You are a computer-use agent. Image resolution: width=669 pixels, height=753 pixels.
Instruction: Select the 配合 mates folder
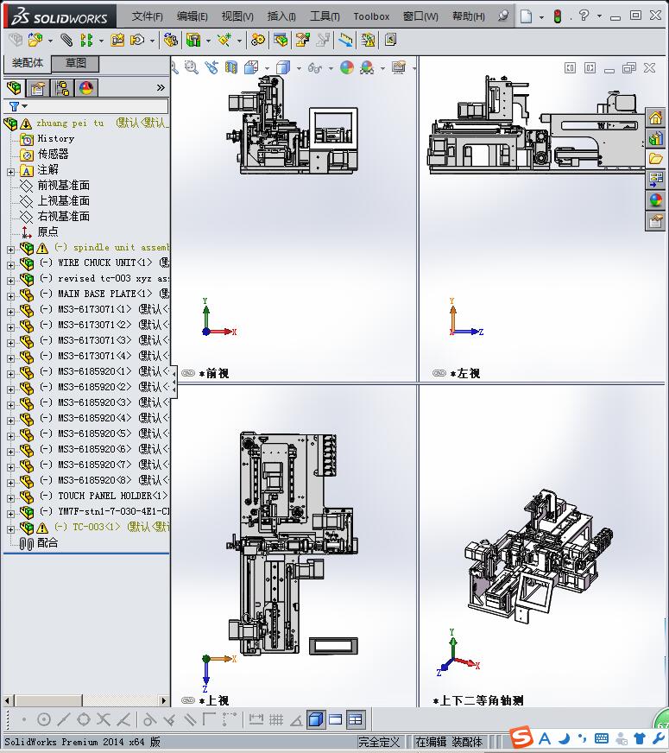[x=47, y=542]
